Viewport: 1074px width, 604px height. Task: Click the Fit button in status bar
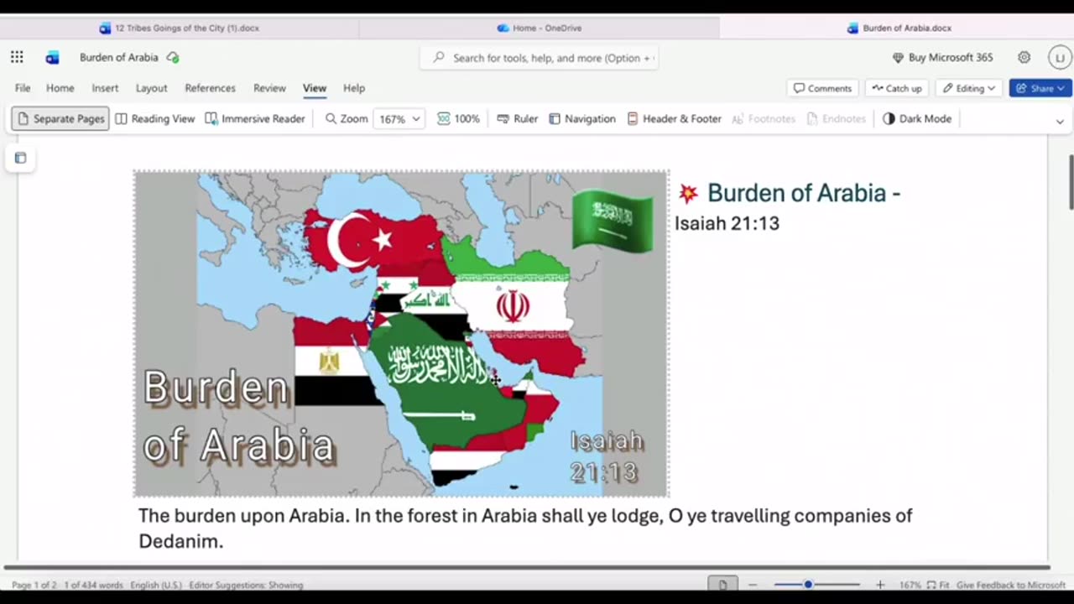pos(938,585)
